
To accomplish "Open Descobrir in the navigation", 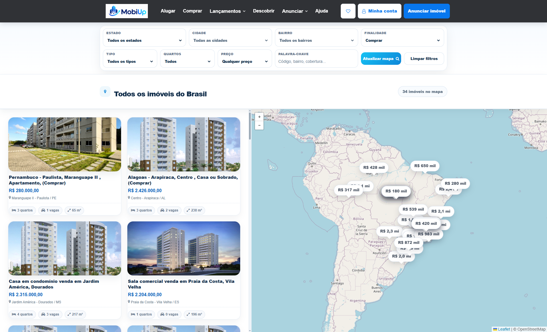I will pos(264,11).
